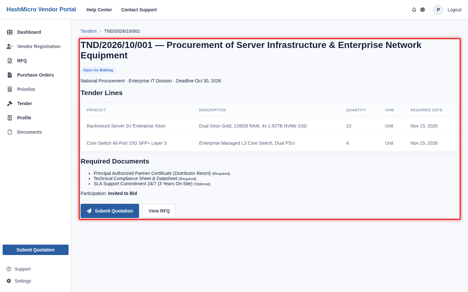Go back via Tenders breadcrumb link

click(89, 31)
